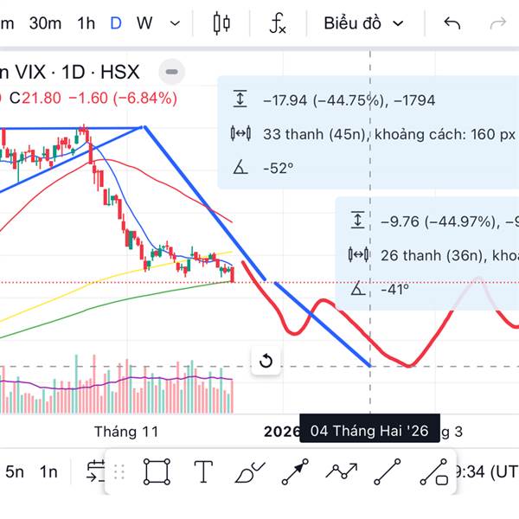
Task: Select the Arrow drawing tool
Action: pyautogui.click(x=295, y=472)
